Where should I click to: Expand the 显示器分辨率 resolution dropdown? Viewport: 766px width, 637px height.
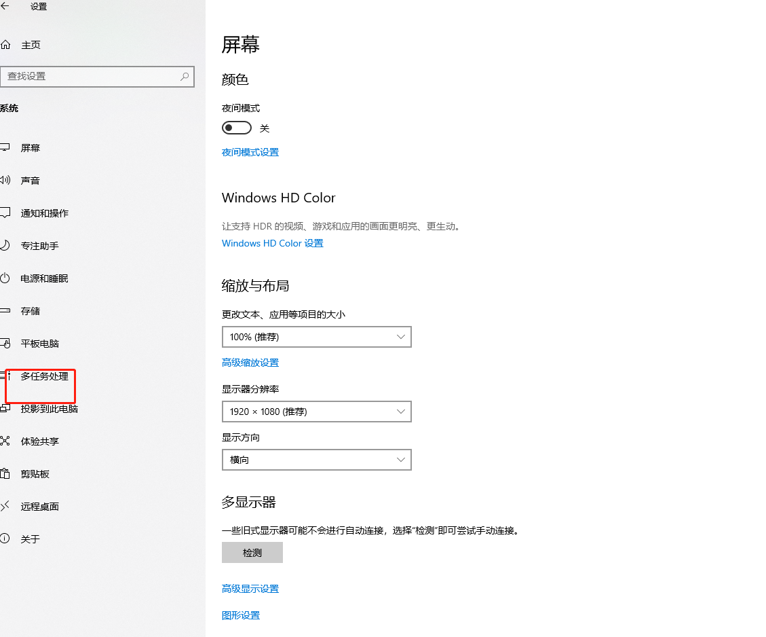pos(316,412)
